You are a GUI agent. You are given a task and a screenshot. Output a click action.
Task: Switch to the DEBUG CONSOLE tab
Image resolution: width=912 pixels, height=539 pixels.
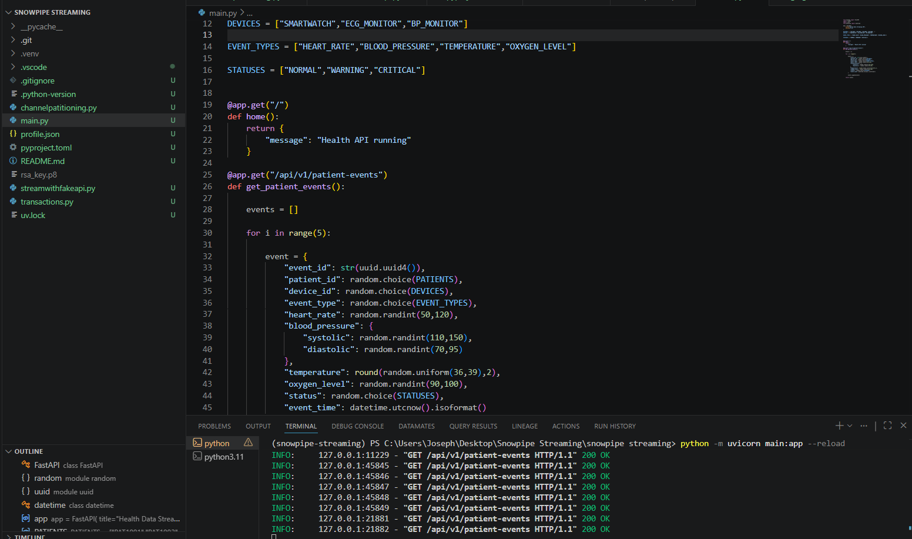[x=357, y=426]
